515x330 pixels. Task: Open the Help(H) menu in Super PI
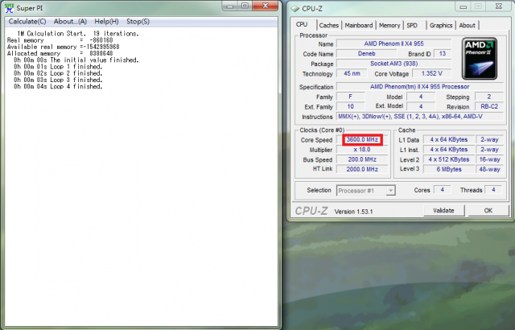(x=106, y=22)
